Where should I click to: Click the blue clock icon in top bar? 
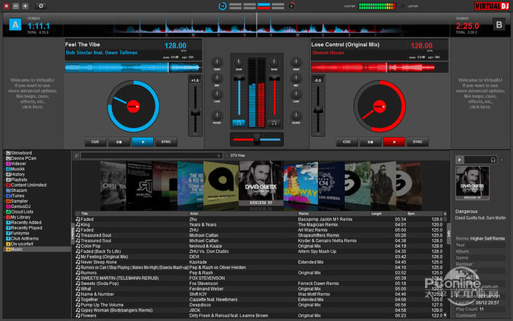[223, 6]
